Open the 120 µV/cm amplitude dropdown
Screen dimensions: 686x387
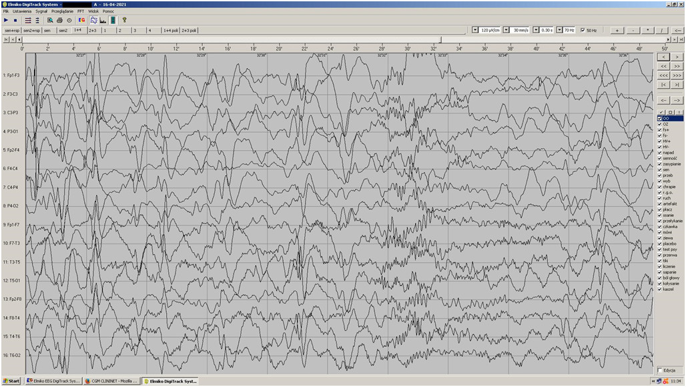pyautogui.click(x=475, y=30)
